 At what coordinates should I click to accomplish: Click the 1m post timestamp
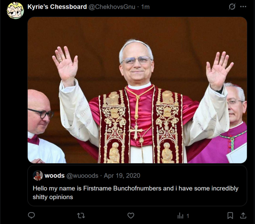(x=145, y=7)
